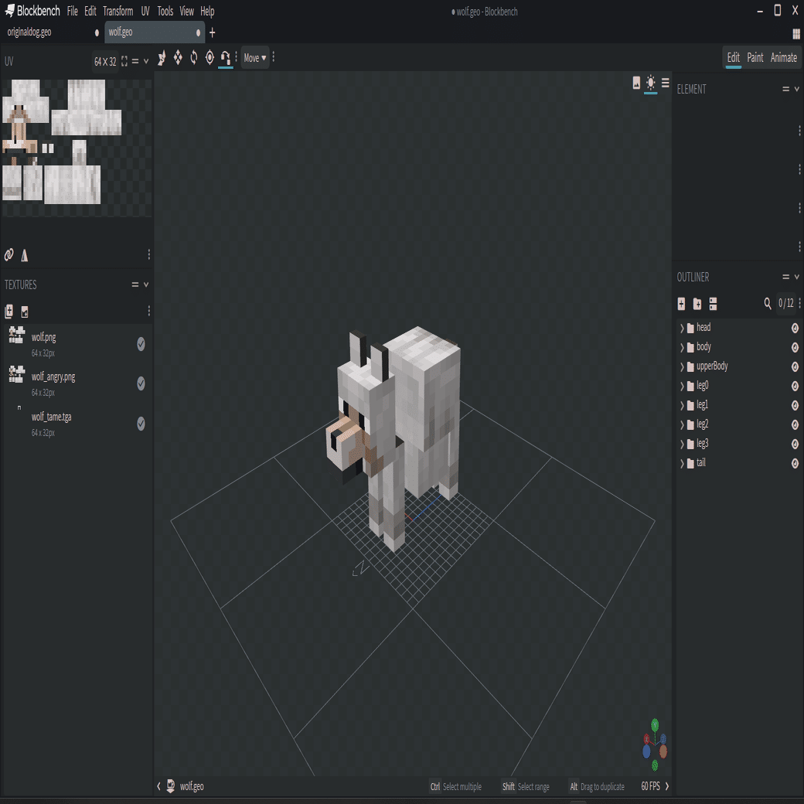Toggle visibility of leg0 group

[x=795, y=386]
